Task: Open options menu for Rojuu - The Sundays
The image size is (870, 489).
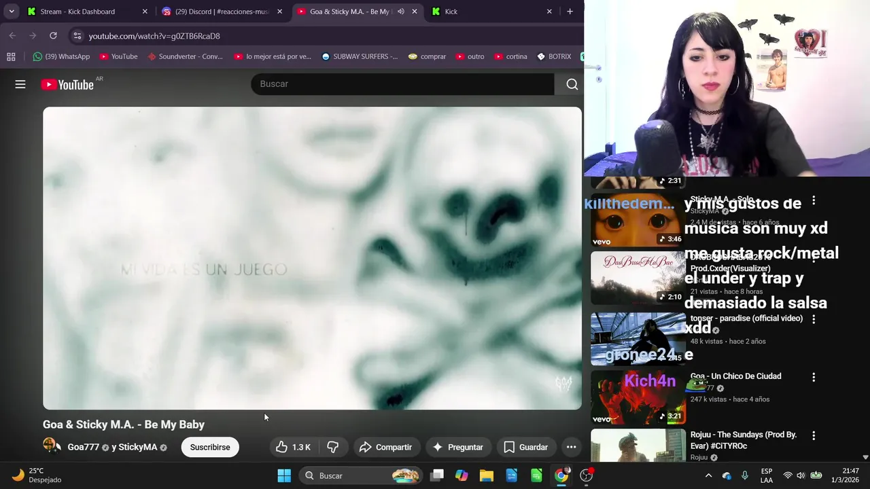Action: (x=814, y=435)
